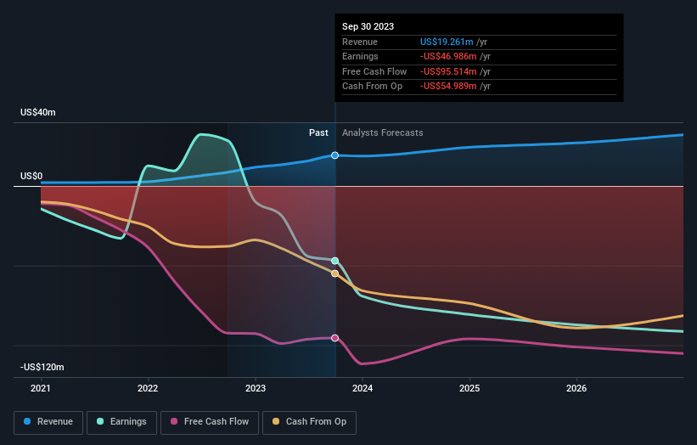The image size is (697, 445).
Task: Click the Analysts Forecasts label
Action: coord(382,133)
